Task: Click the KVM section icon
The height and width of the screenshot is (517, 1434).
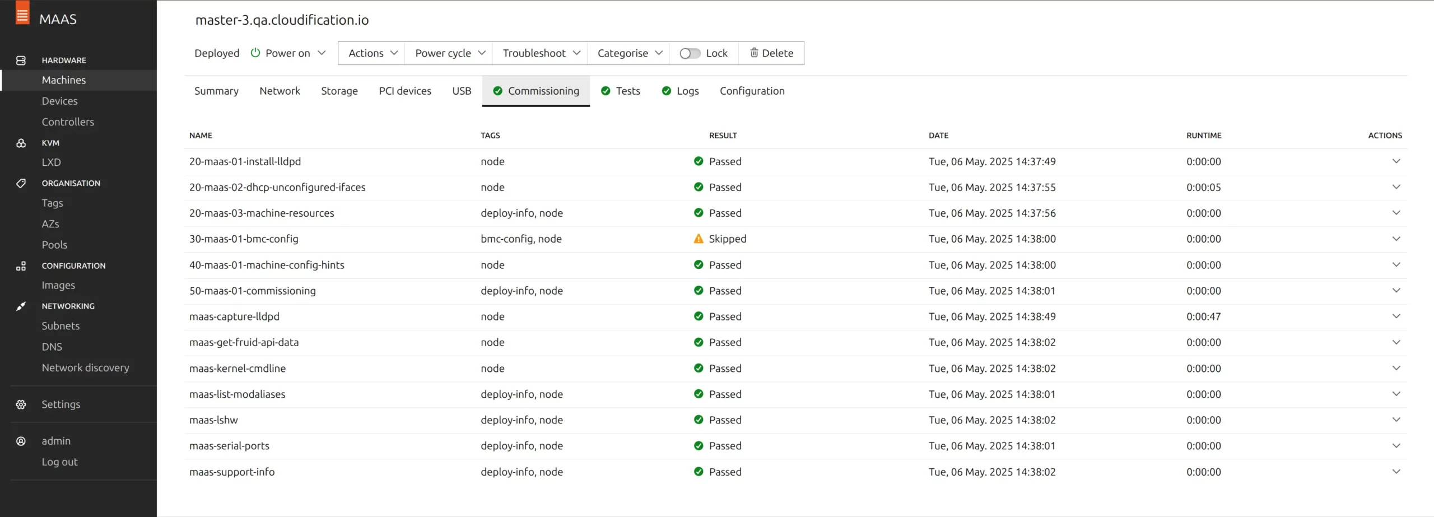Action: pos(21,143)
